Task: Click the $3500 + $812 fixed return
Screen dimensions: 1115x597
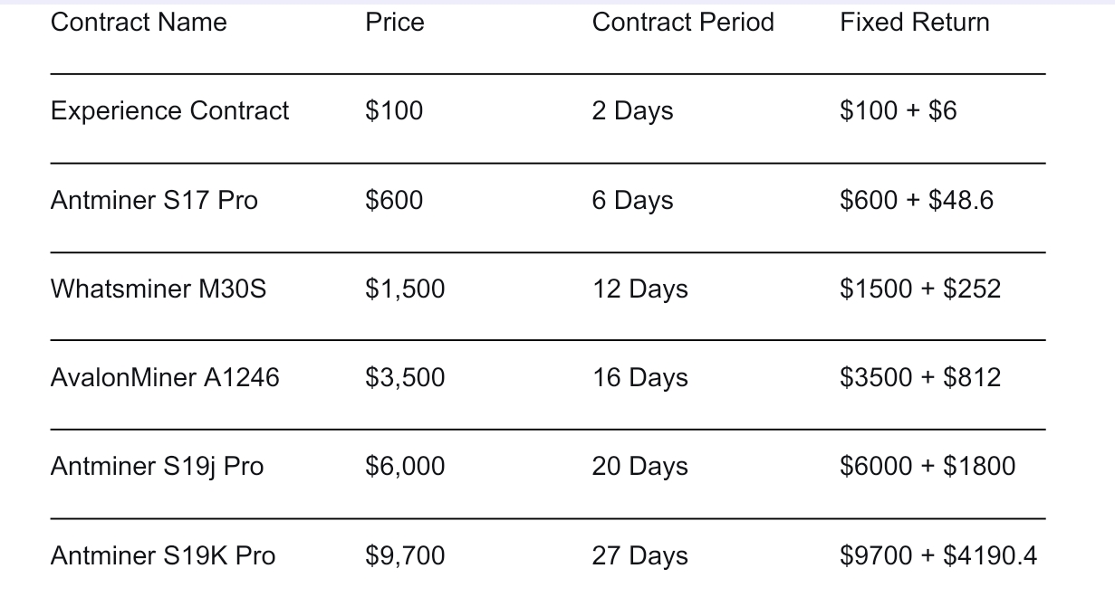Action: click(x=920, y=378)
